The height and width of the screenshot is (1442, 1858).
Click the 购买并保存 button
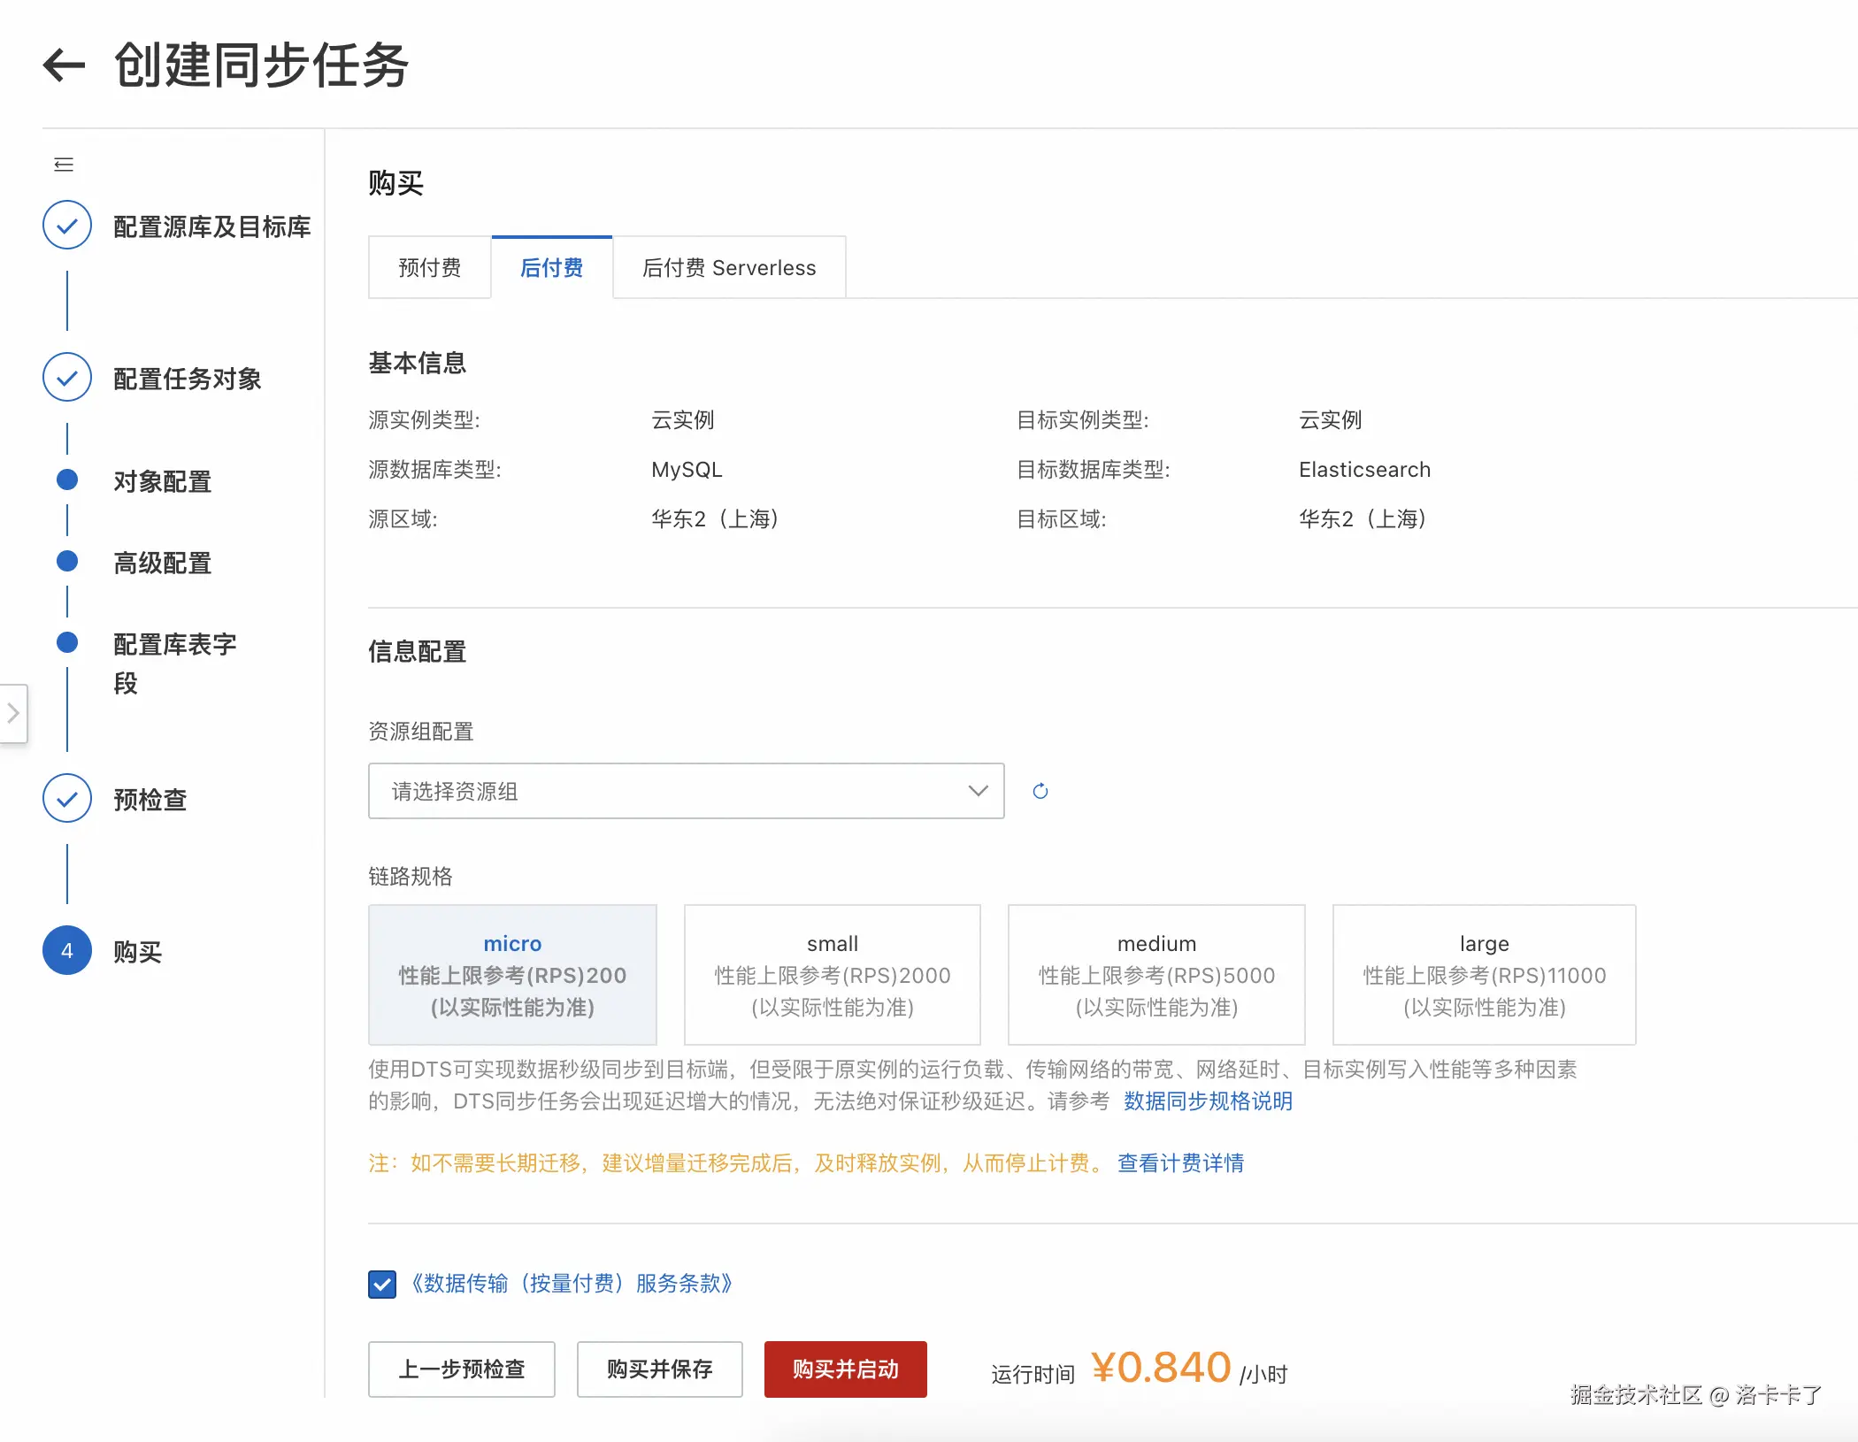[x=659, y=1369]
